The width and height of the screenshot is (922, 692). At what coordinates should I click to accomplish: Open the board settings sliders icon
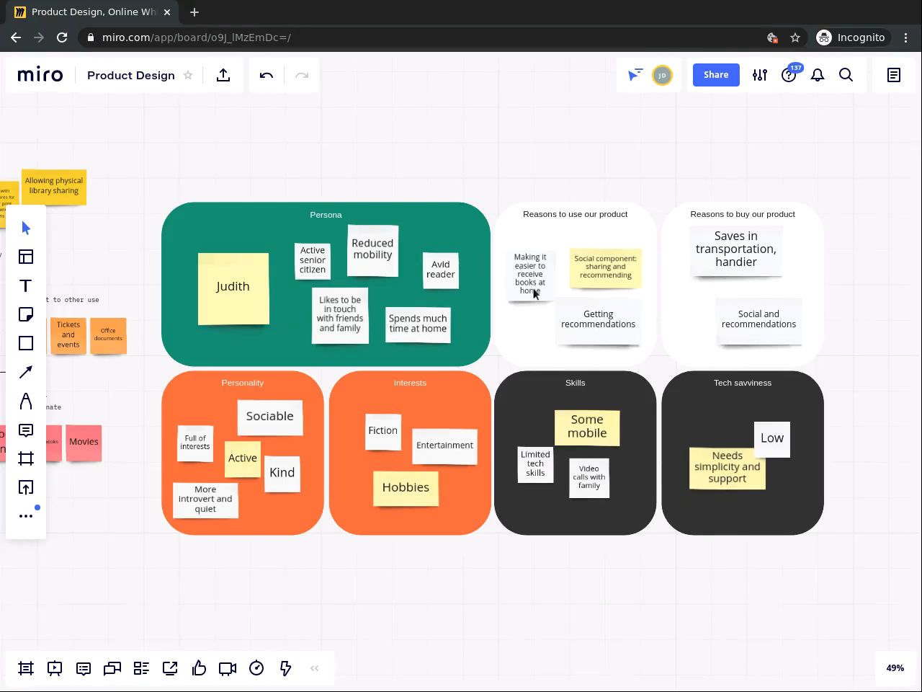(x=760, y=75)
